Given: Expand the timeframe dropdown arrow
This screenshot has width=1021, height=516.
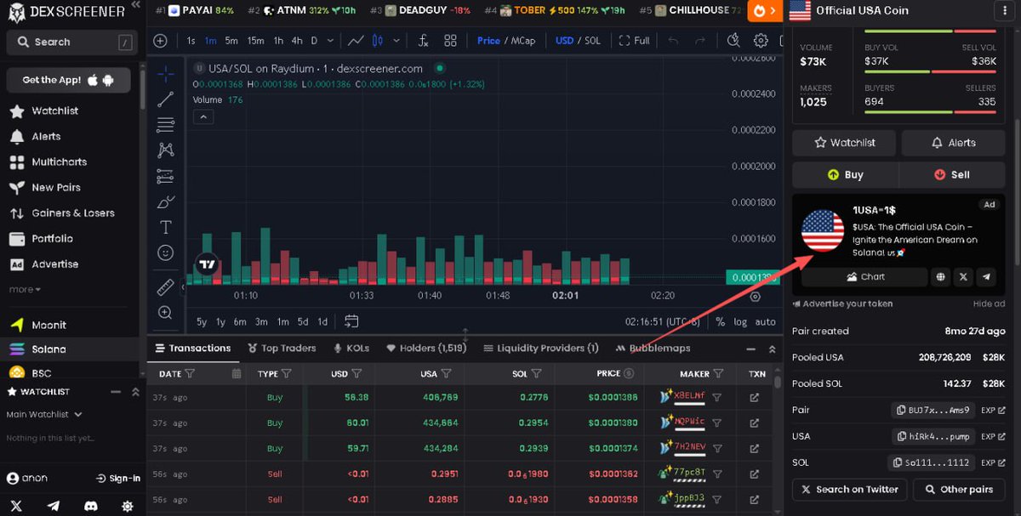Looking at the screenshot, I should [330, 41].
